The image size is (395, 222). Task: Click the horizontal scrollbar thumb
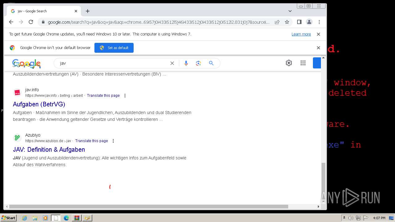[148, 207]
